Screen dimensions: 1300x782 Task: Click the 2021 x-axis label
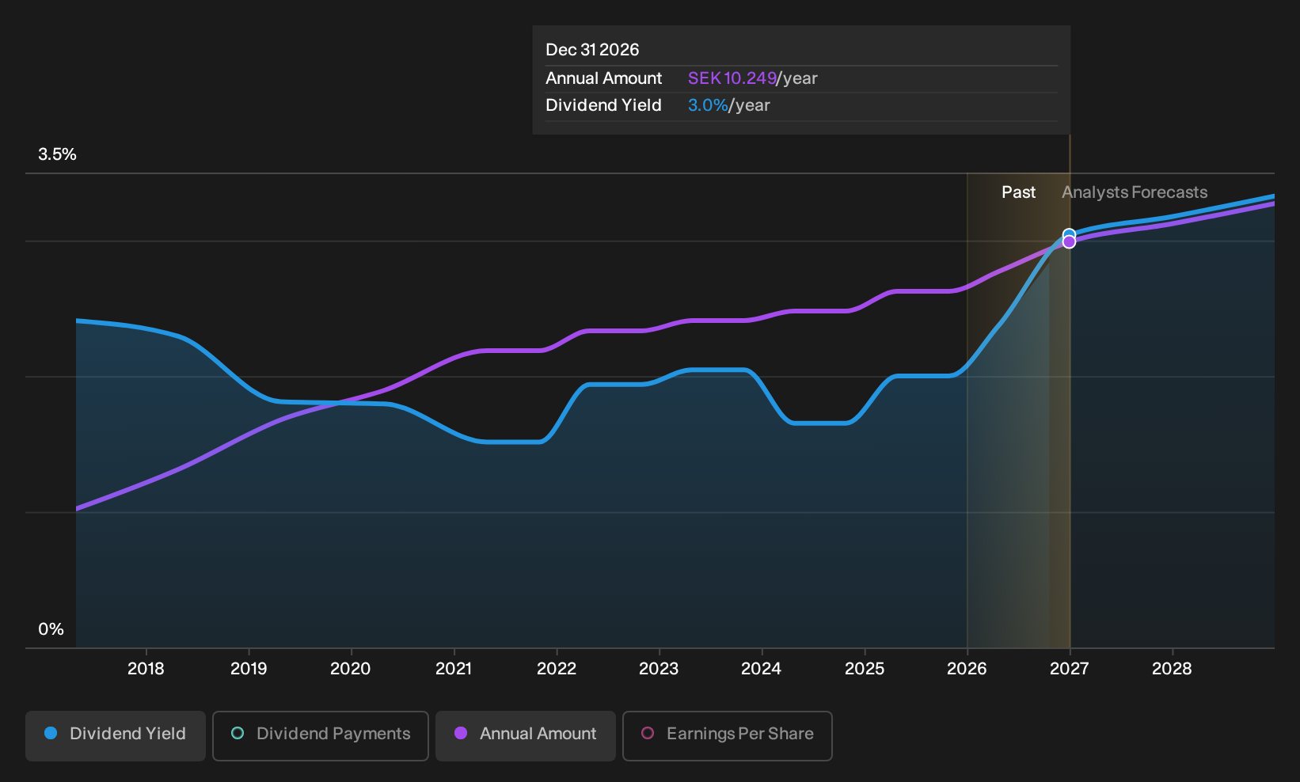pyautogui.click(x=454, y=669)
